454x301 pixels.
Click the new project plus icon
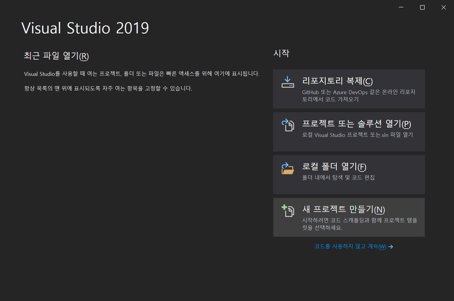coord(288,211)
